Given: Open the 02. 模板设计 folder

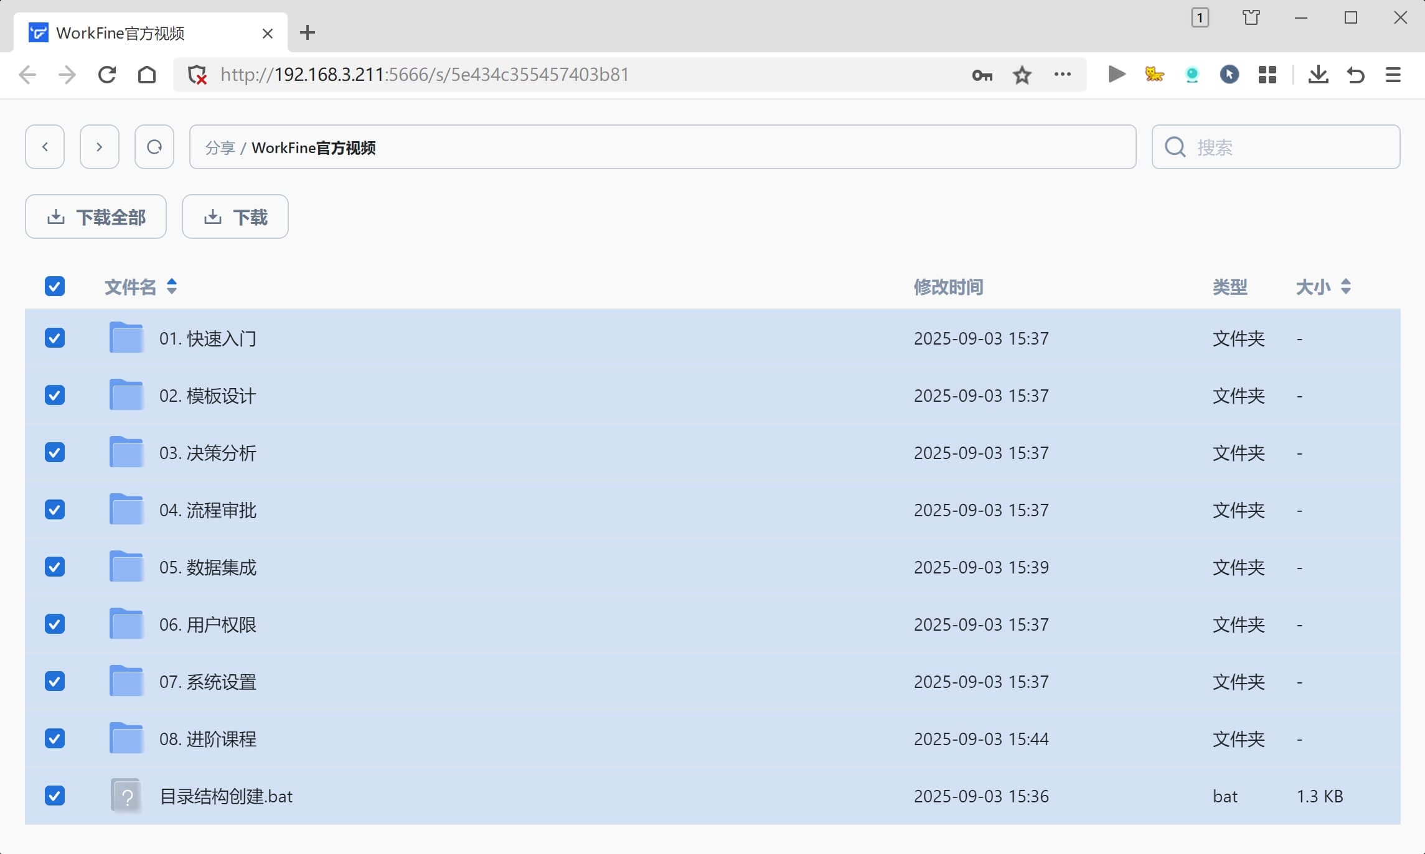Looking at the screenshot, I should tap(208, 396).
